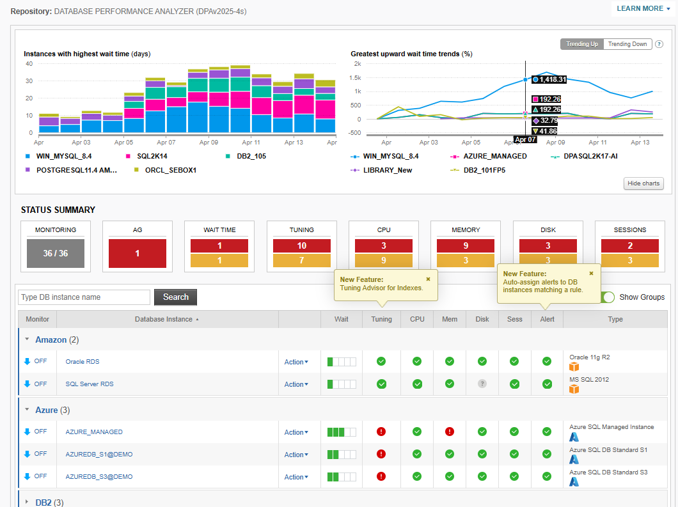Click the Oracle RDS monitor off arrow icon

(x=28, y=361)
